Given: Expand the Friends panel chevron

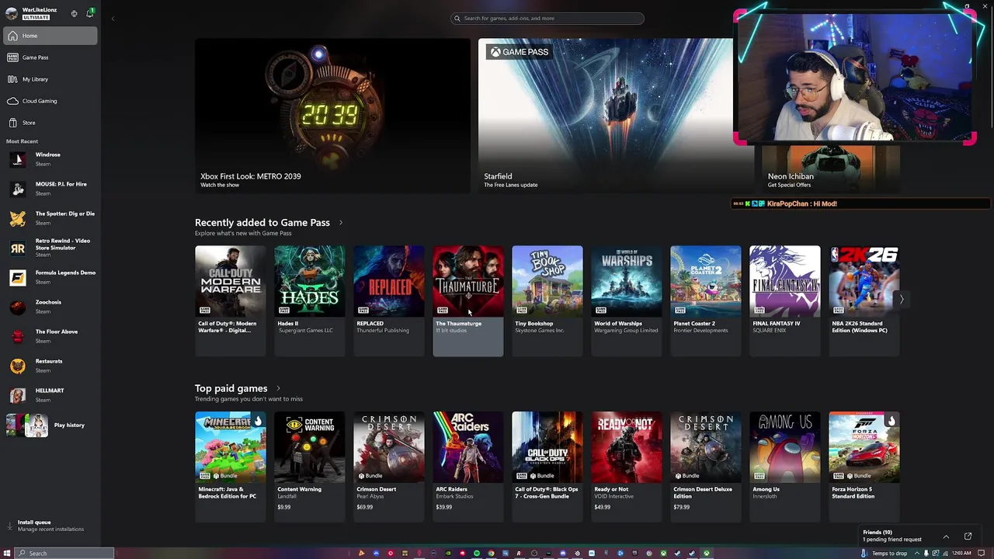Looking at the screenshot, I should click(x=946, y=536).
